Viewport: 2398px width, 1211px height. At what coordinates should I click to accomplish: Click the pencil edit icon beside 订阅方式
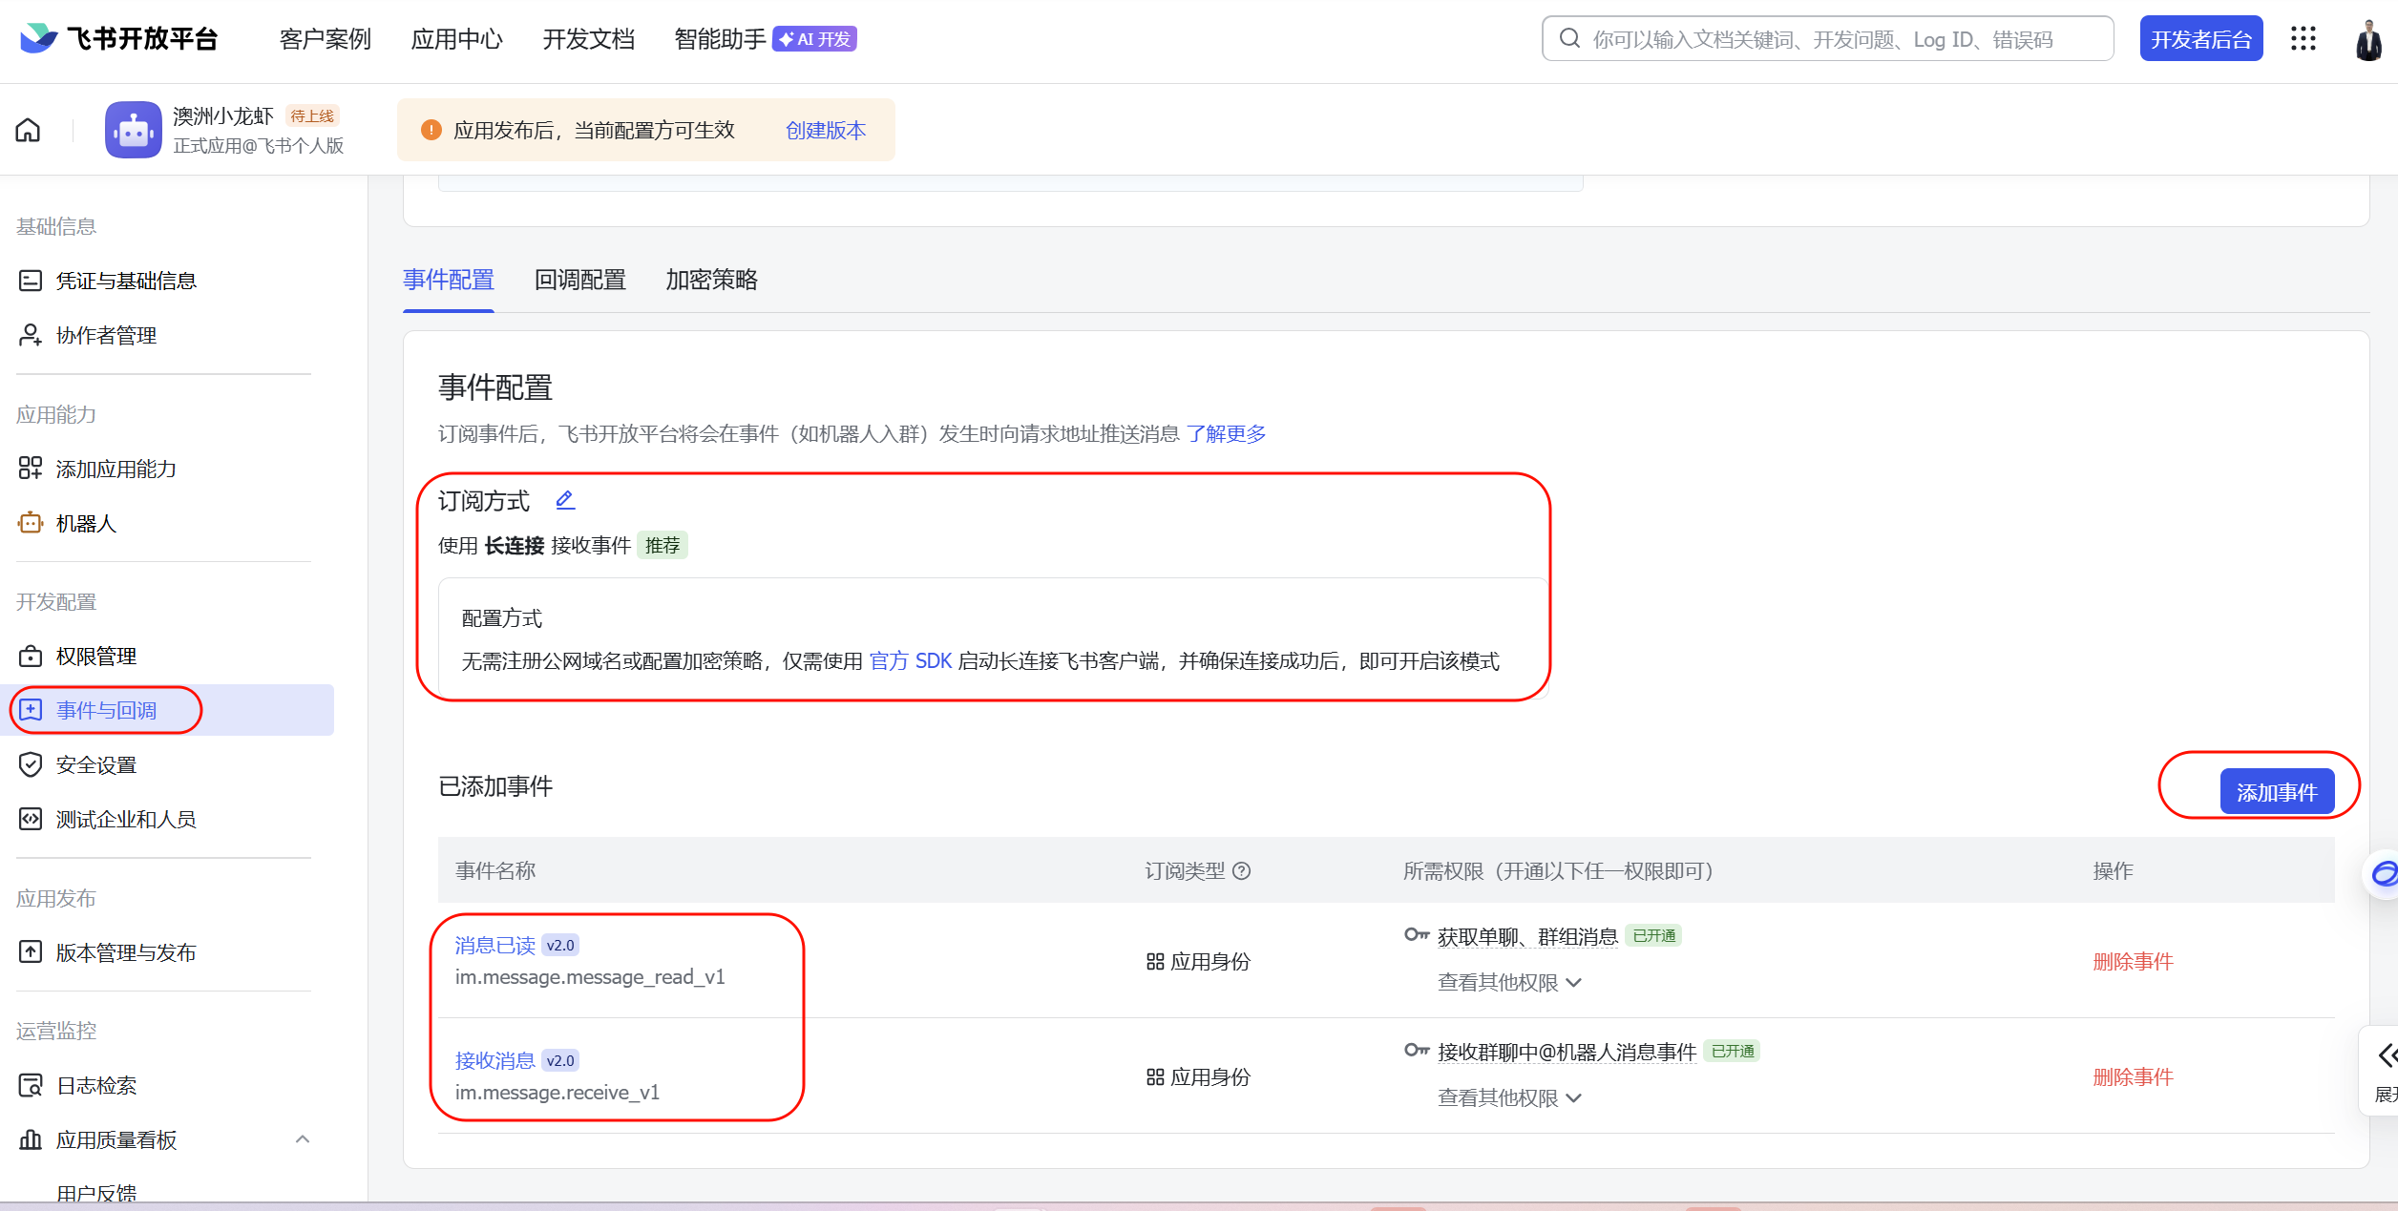tap(565, 499)
